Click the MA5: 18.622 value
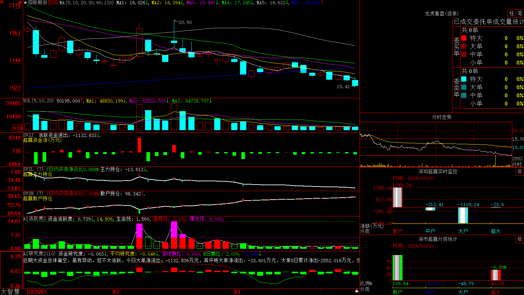Screen dimensions: 524x295 click(x=272, y=3)
